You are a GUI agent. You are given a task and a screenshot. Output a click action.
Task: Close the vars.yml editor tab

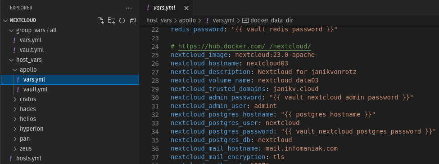point(186,8)
